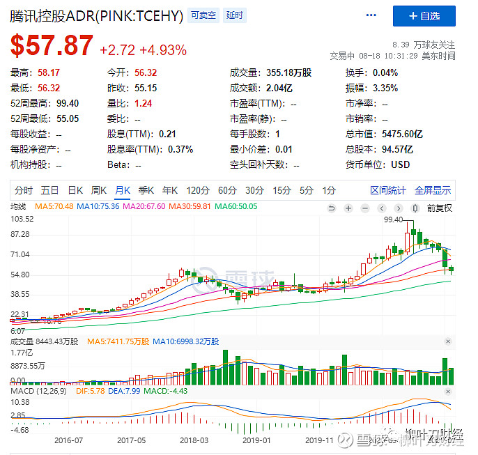Click the reset chart undo icon

click(332, 208)
